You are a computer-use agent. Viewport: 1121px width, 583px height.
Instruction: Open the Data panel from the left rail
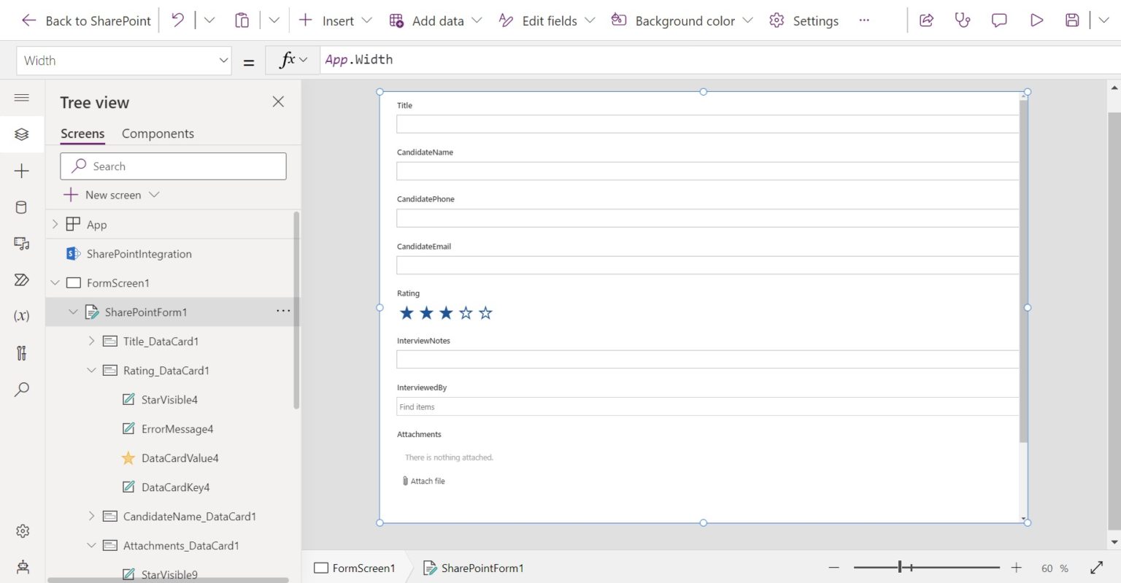tap(22, 207)
